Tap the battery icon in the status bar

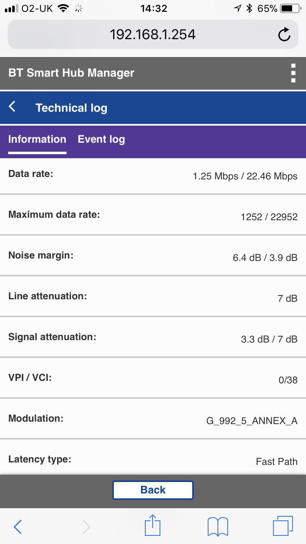pos(290,8)
